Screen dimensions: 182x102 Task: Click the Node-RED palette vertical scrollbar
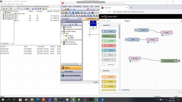tap(119, 32)
